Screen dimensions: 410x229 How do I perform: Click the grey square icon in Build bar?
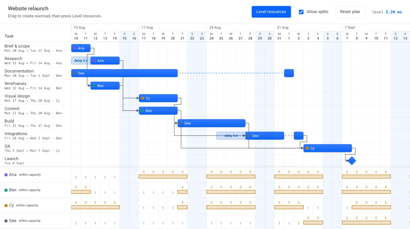pos(182,123)
